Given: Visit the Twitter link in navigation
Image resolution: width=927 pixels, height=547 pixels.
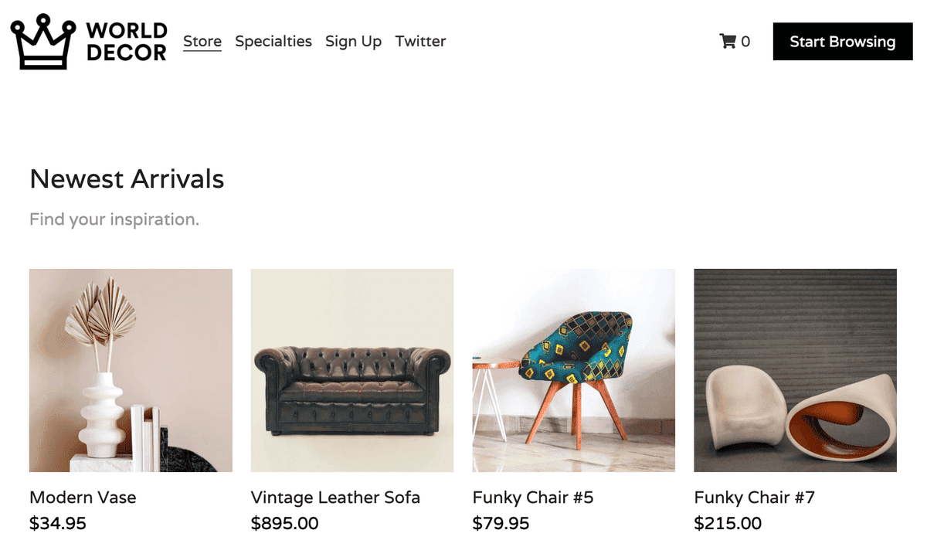Looking at the screenshot, I should pos(420,42).
